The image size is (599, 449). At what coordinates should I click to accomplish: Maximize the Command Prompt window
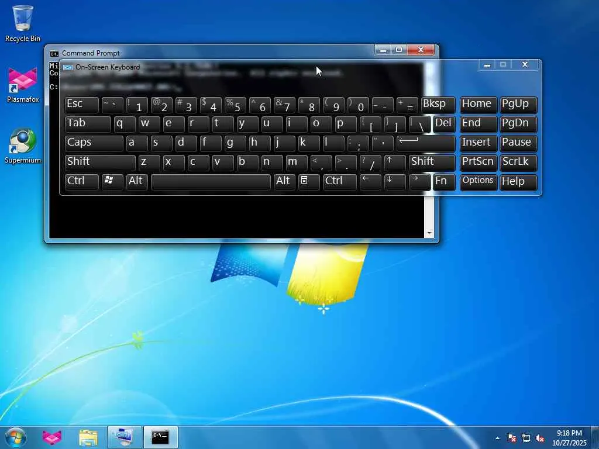pyautogui.click(x=398, y=50)
